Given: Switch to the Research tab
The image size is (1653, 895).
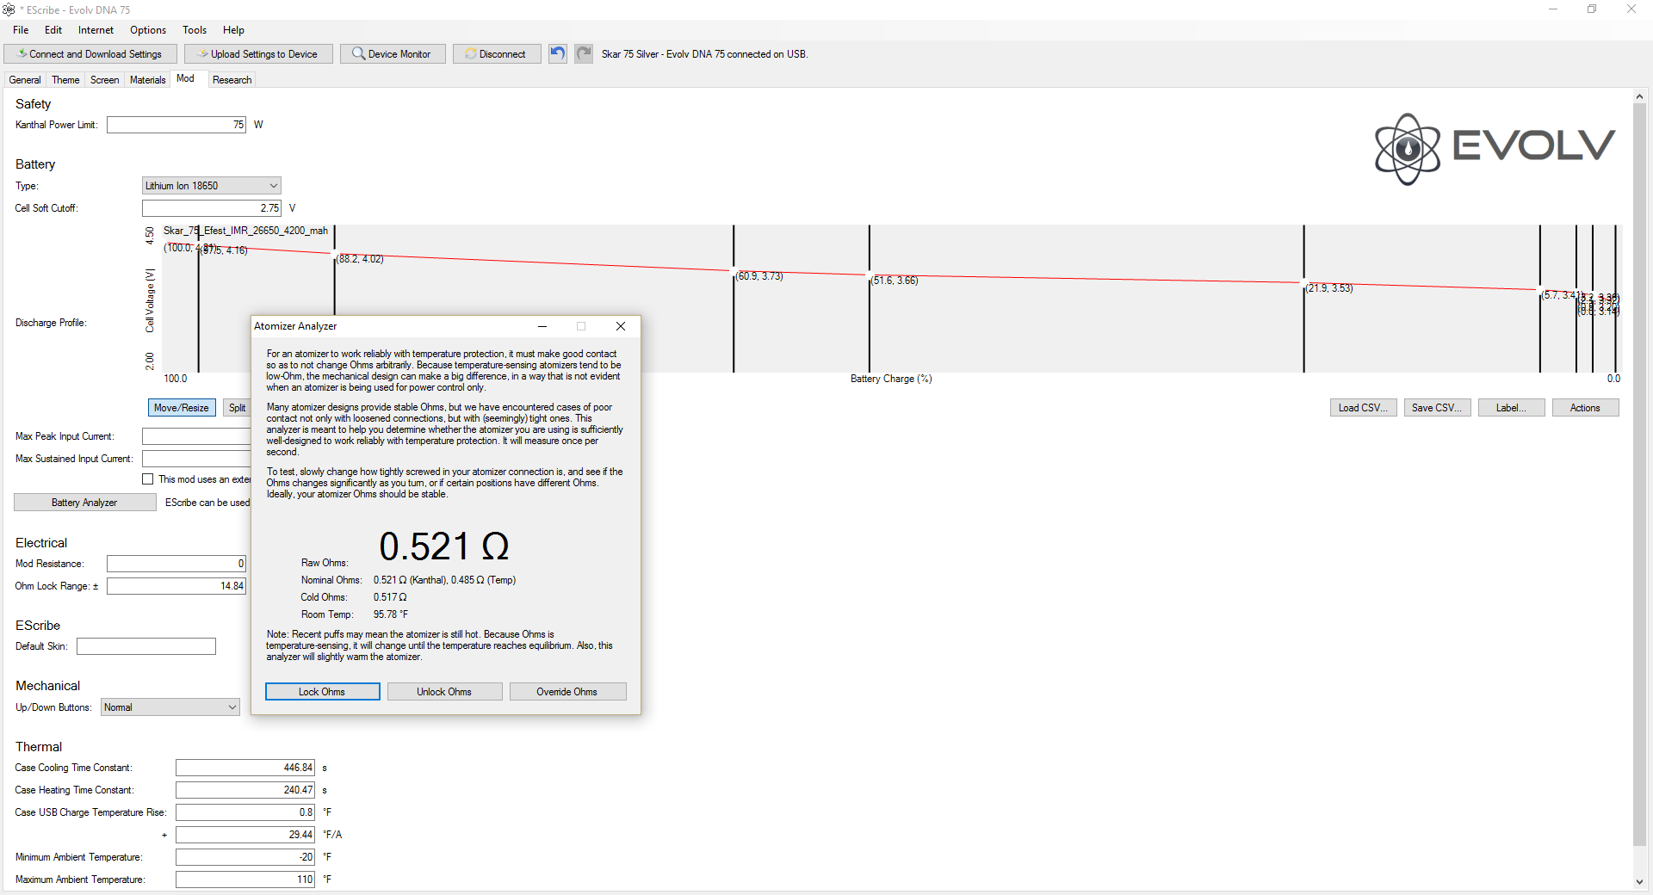Looking at the screenshot, I should point(232,80).
